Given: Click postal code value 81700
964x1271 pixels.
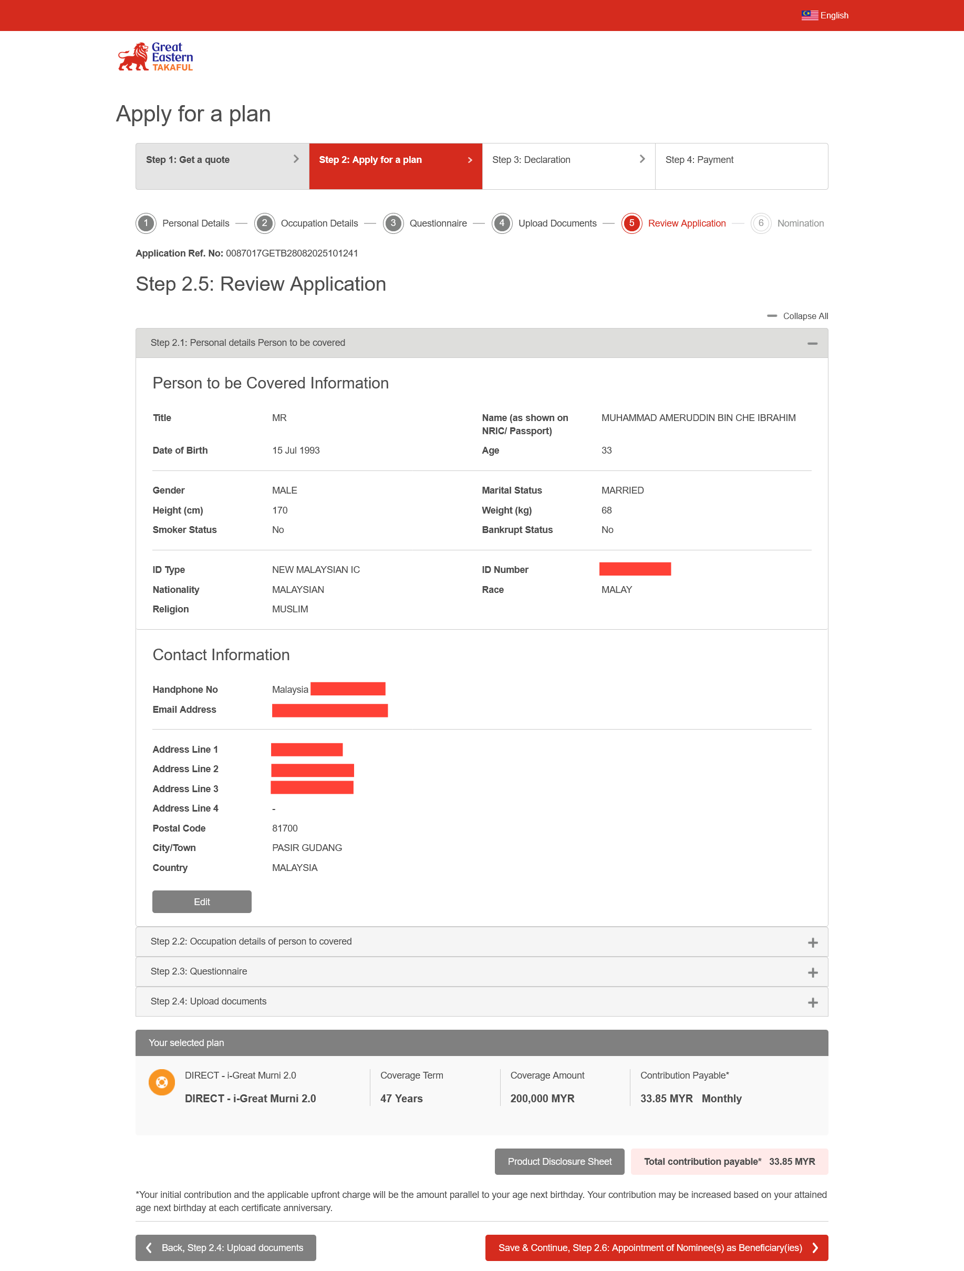Looking at the screenshot, I should [285, 828].
